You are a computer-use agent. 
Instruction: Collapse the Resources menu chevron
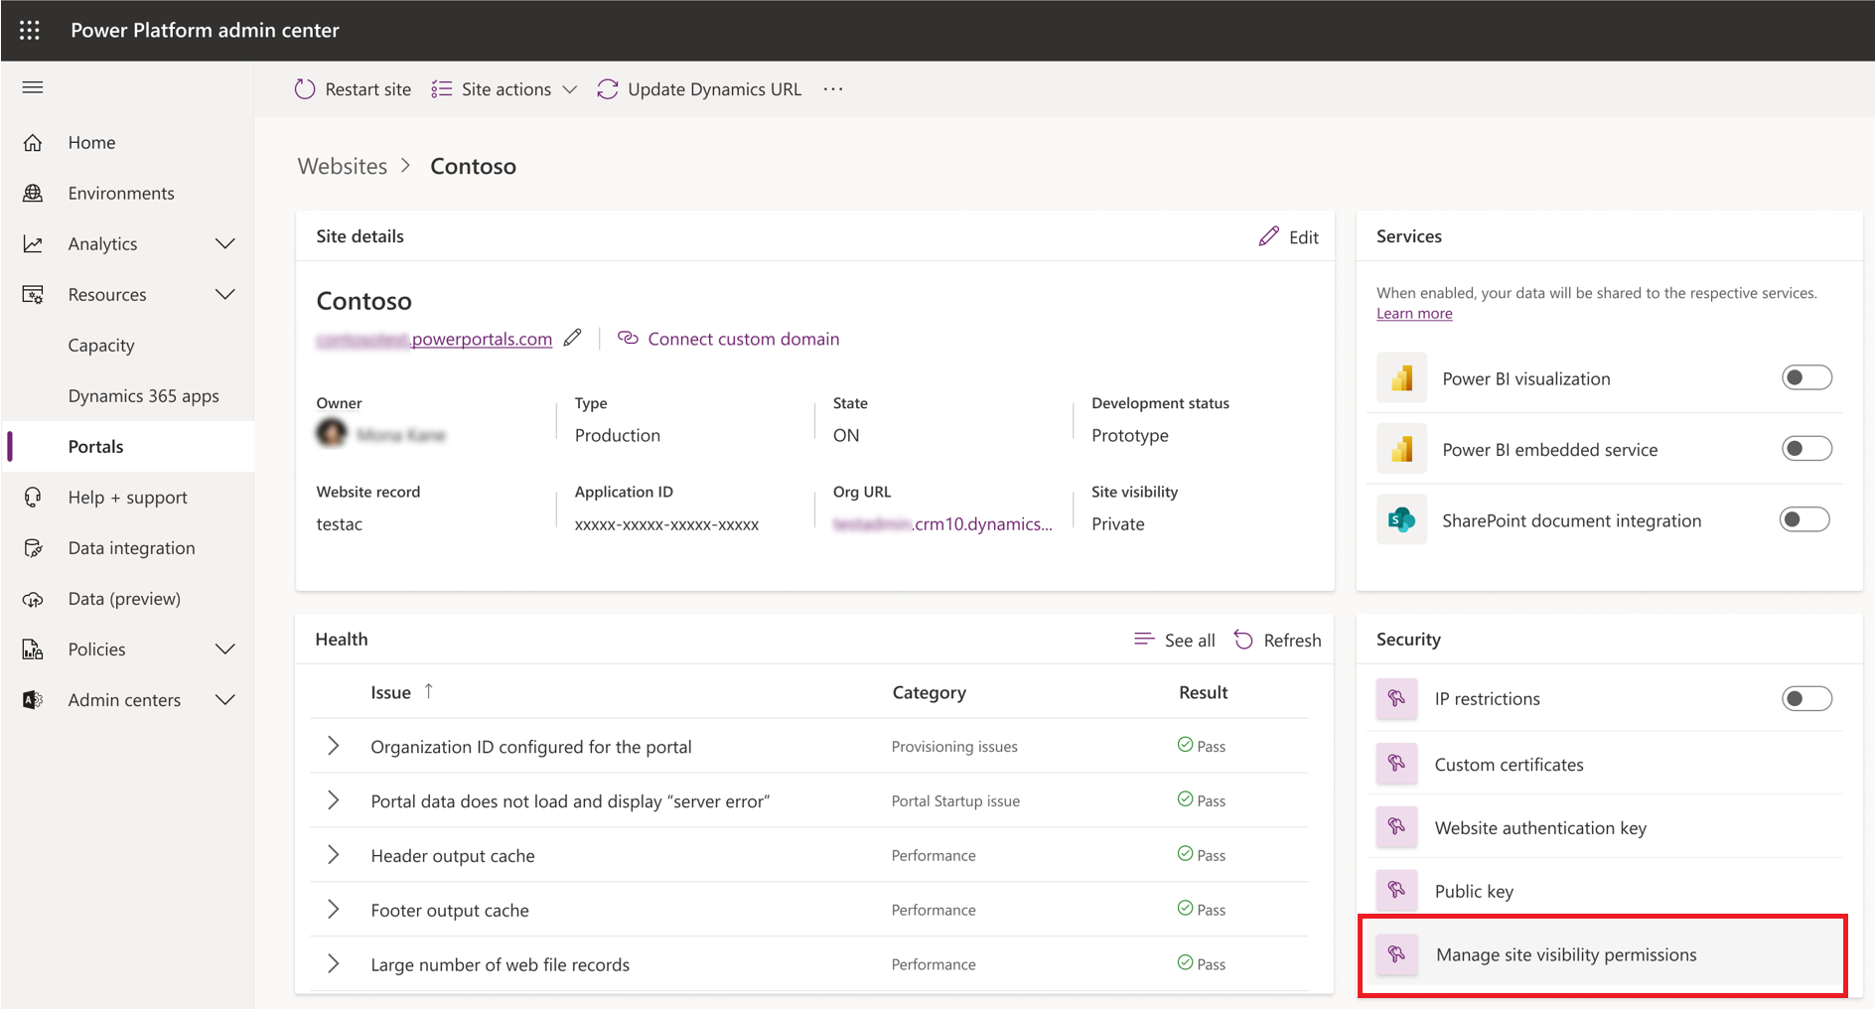click(x=225, y=295)
